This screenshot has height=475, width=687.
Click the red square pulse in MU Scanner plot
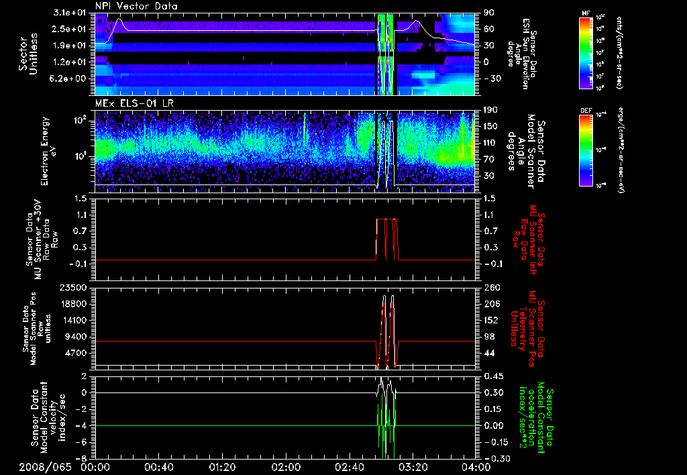coord(387,240)
